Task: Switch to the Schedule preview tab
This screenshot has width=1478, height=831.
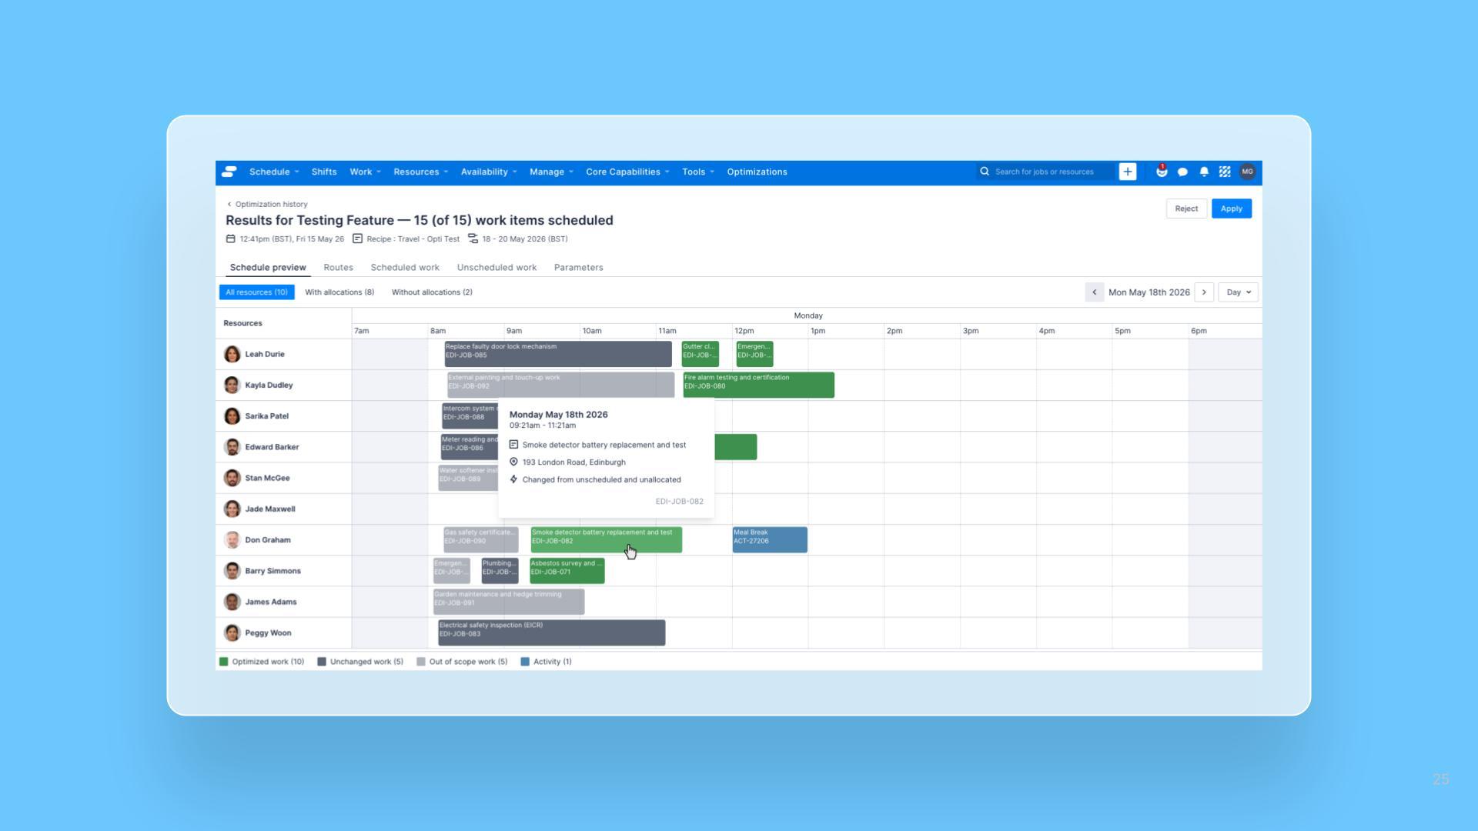Action: (268, 268)
